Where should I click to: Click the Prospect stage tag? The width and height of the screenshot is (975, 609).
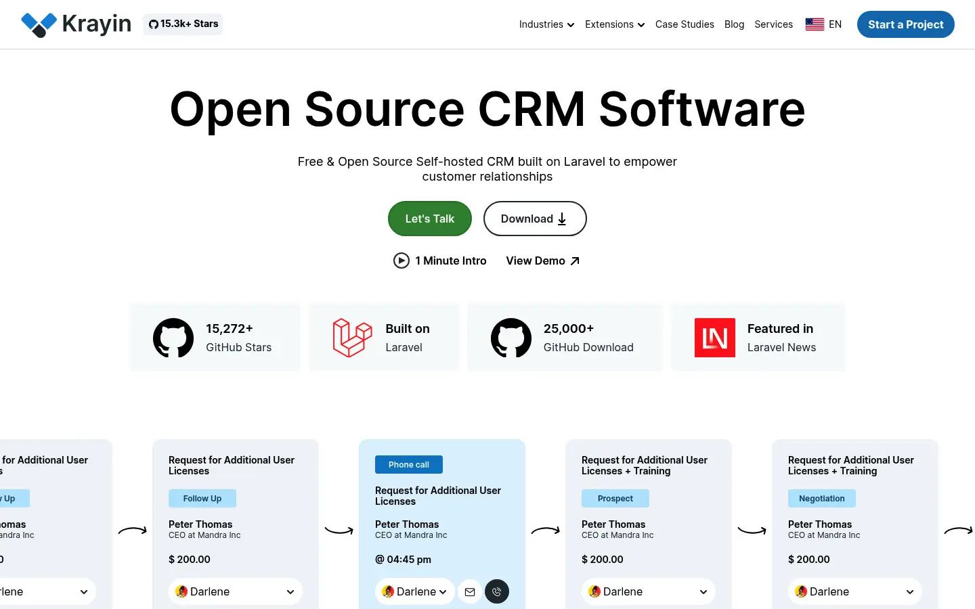615,499
